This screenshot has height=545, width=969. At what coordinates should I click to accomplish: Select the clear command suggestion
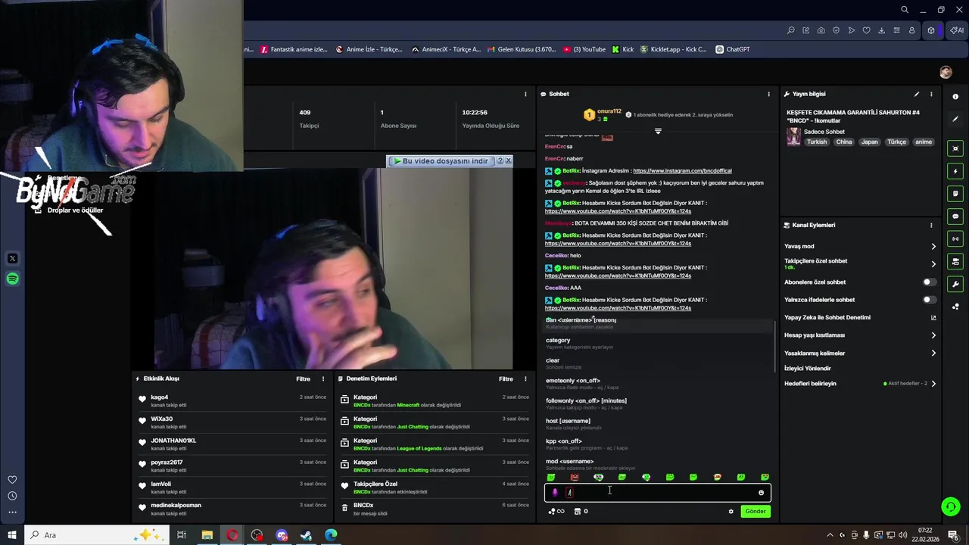click(x=659, y=363)
